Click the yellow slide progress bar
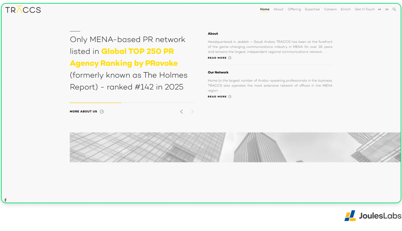Viewport: 402px width, 231px height. pyautogui.click(x=95, y=103)
